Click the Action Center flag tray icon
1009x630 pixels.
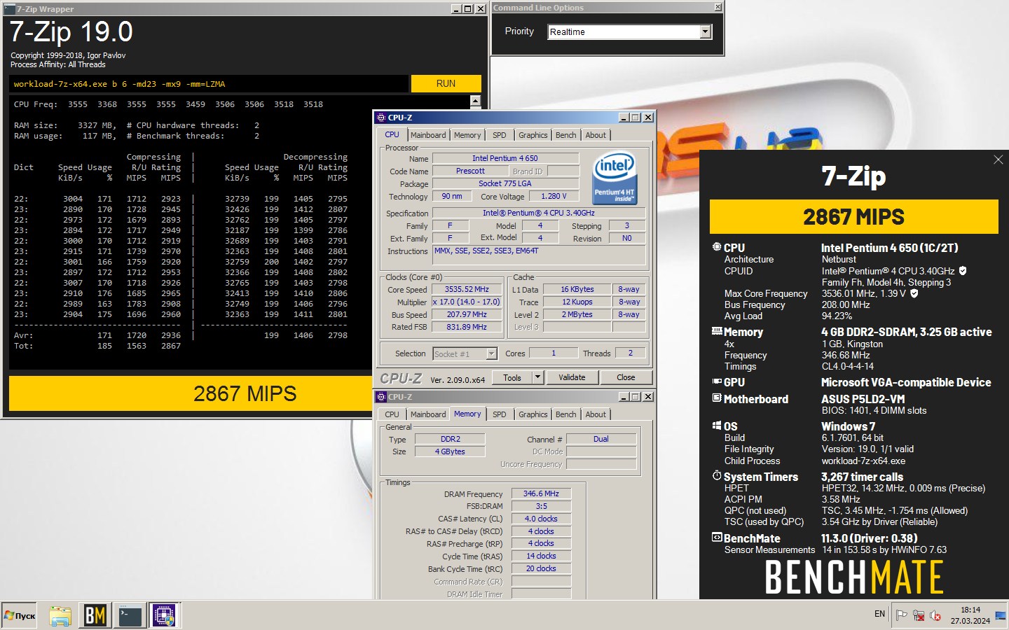point(902,615)
